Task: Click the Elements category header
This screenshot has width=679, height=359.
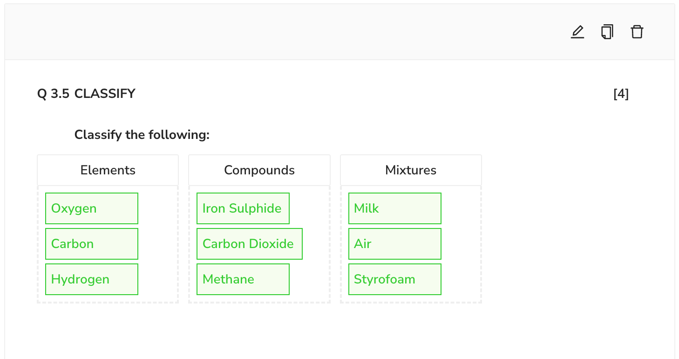Action: point(108,170)
